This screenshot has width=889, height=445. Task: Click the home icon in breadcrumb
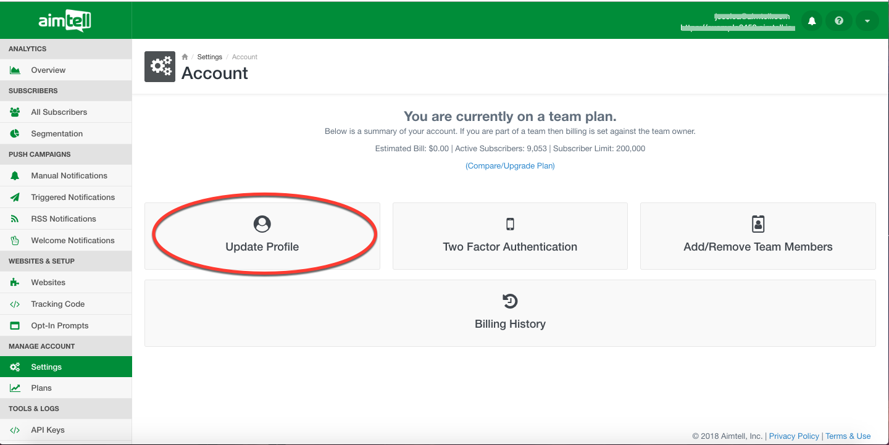click(185, 57)
